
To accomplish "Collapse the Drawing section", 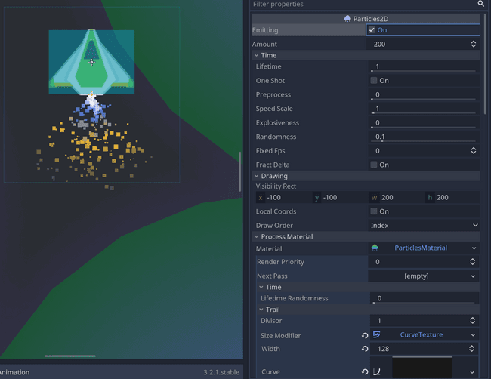I will (257, 176).
